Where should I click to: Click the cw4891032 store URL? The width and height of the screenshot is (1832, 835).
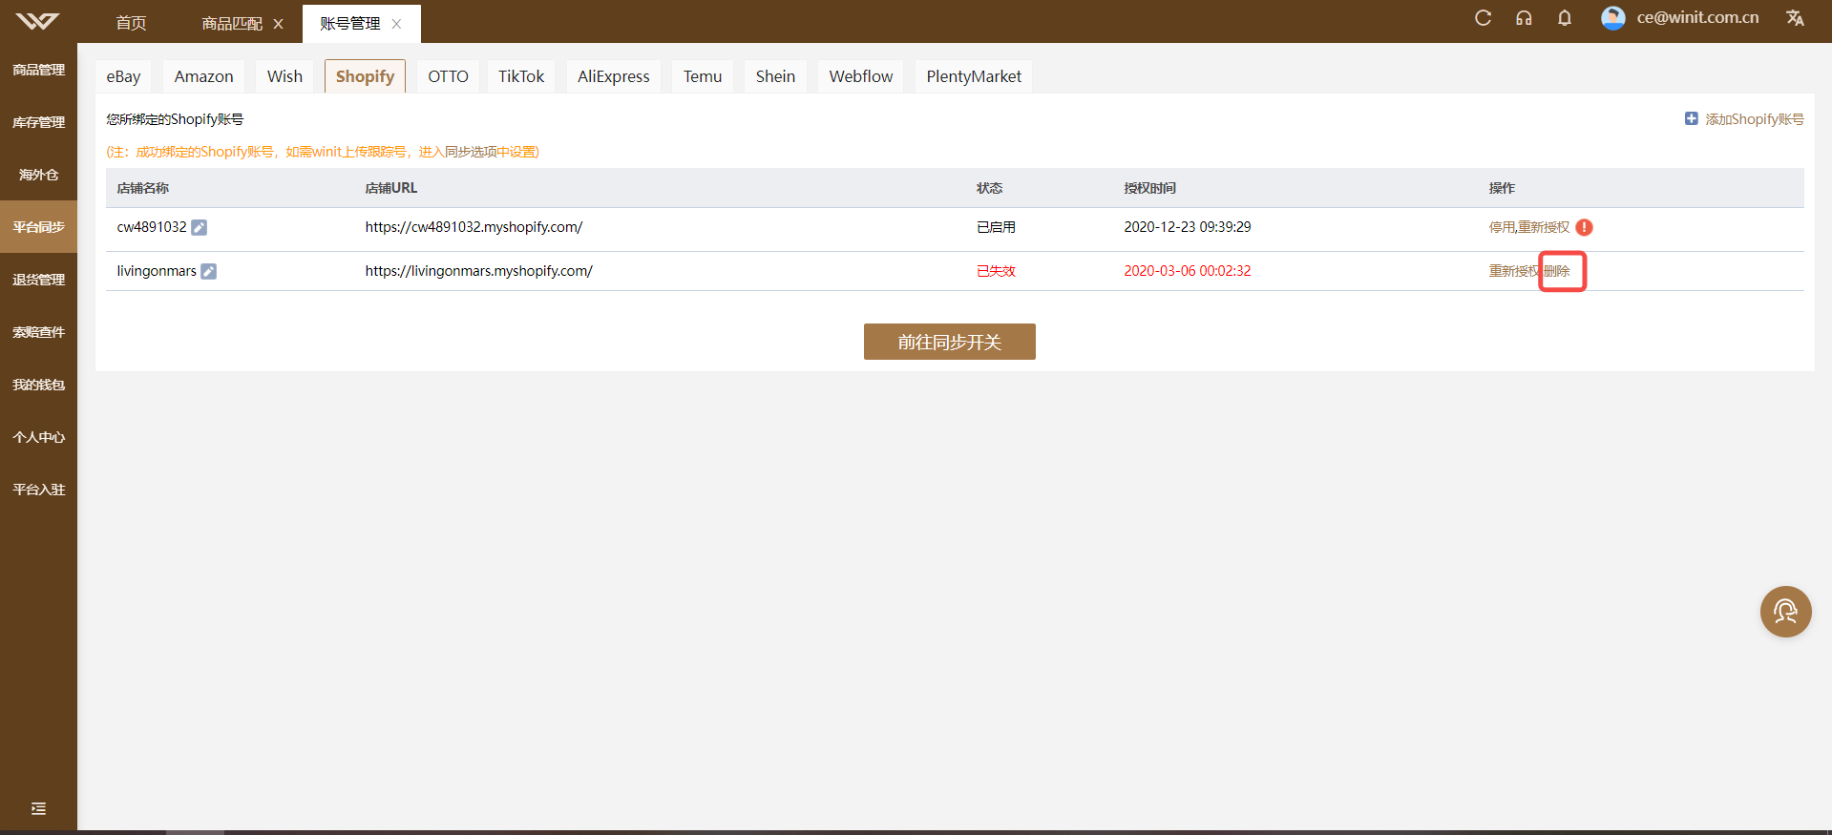click(474, 227)
